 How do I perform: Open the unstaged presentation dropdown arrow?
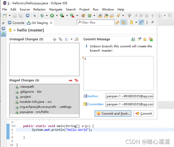pyautogui.click(x=72, y=39)
